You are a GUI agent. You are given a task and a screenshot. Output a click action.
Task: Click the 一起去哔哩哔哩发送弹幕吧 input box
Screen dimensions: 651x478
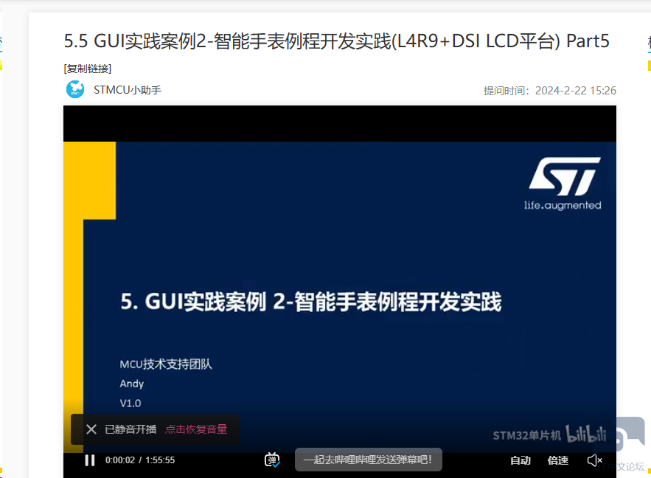click(369, 460)
